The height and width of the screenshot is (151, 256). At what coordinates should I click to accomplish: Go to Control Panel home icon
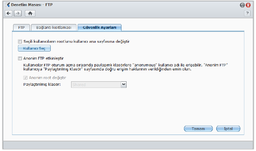[x=30, y=13]
